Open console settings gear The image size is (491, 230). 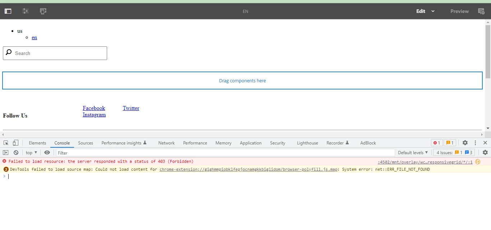485,152
